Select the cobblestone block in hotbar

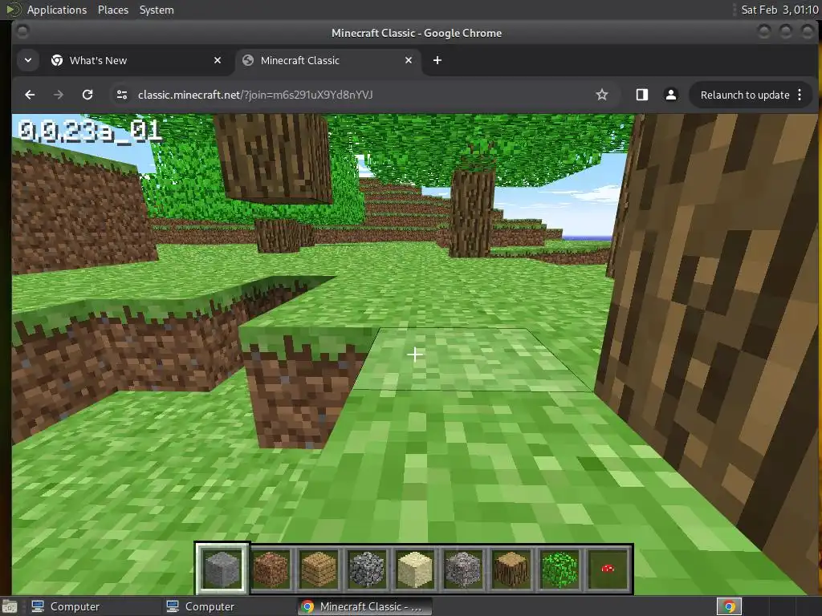tap(367, 569)
